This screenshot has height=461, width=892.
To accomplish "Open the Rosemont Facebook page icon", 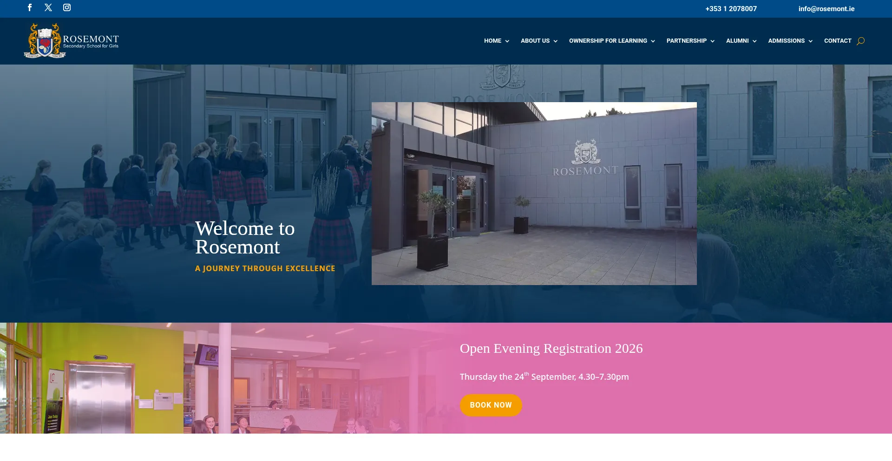I will (x=30, y=7).
